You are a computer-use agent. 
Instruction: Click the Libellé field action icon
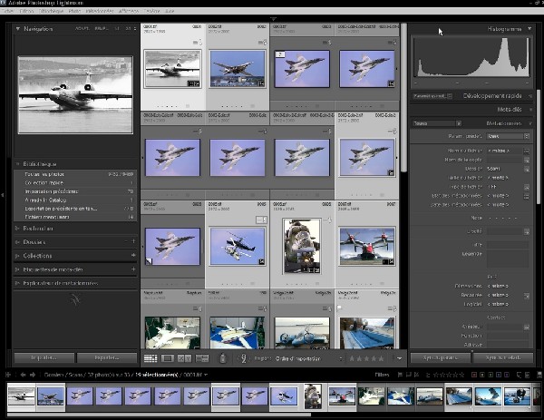tap(527, 231)
